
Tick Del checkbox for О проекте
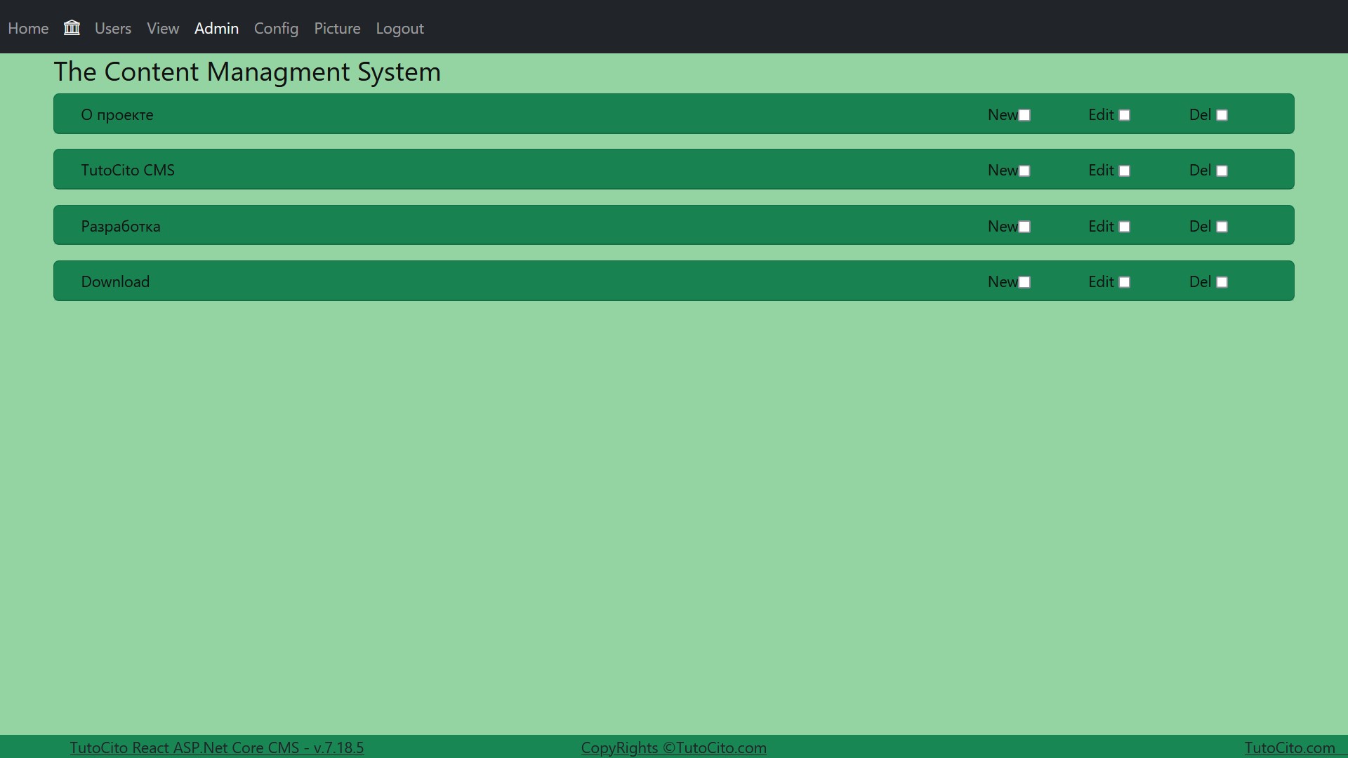(x=1222, y=115)
